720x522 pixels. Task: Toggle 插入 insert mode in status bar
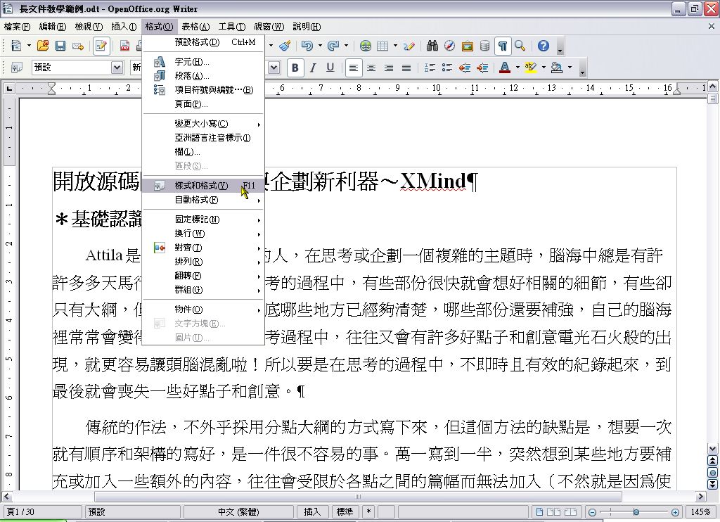312,512
